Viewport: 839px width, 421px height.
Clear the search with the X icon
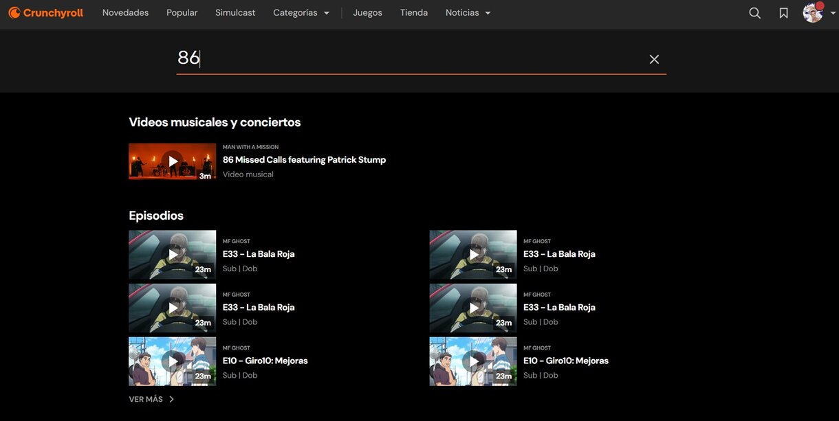point(654,59)
